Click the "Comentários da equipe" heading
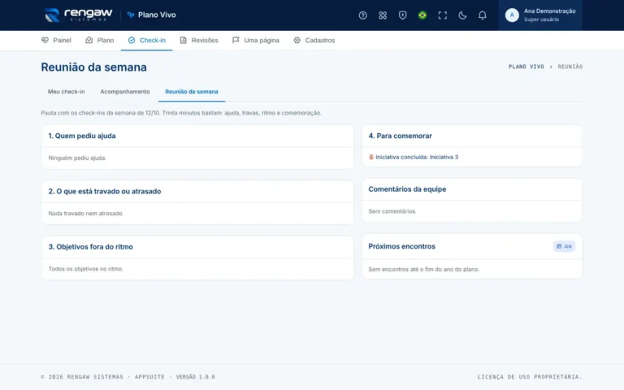 [407, 189]
